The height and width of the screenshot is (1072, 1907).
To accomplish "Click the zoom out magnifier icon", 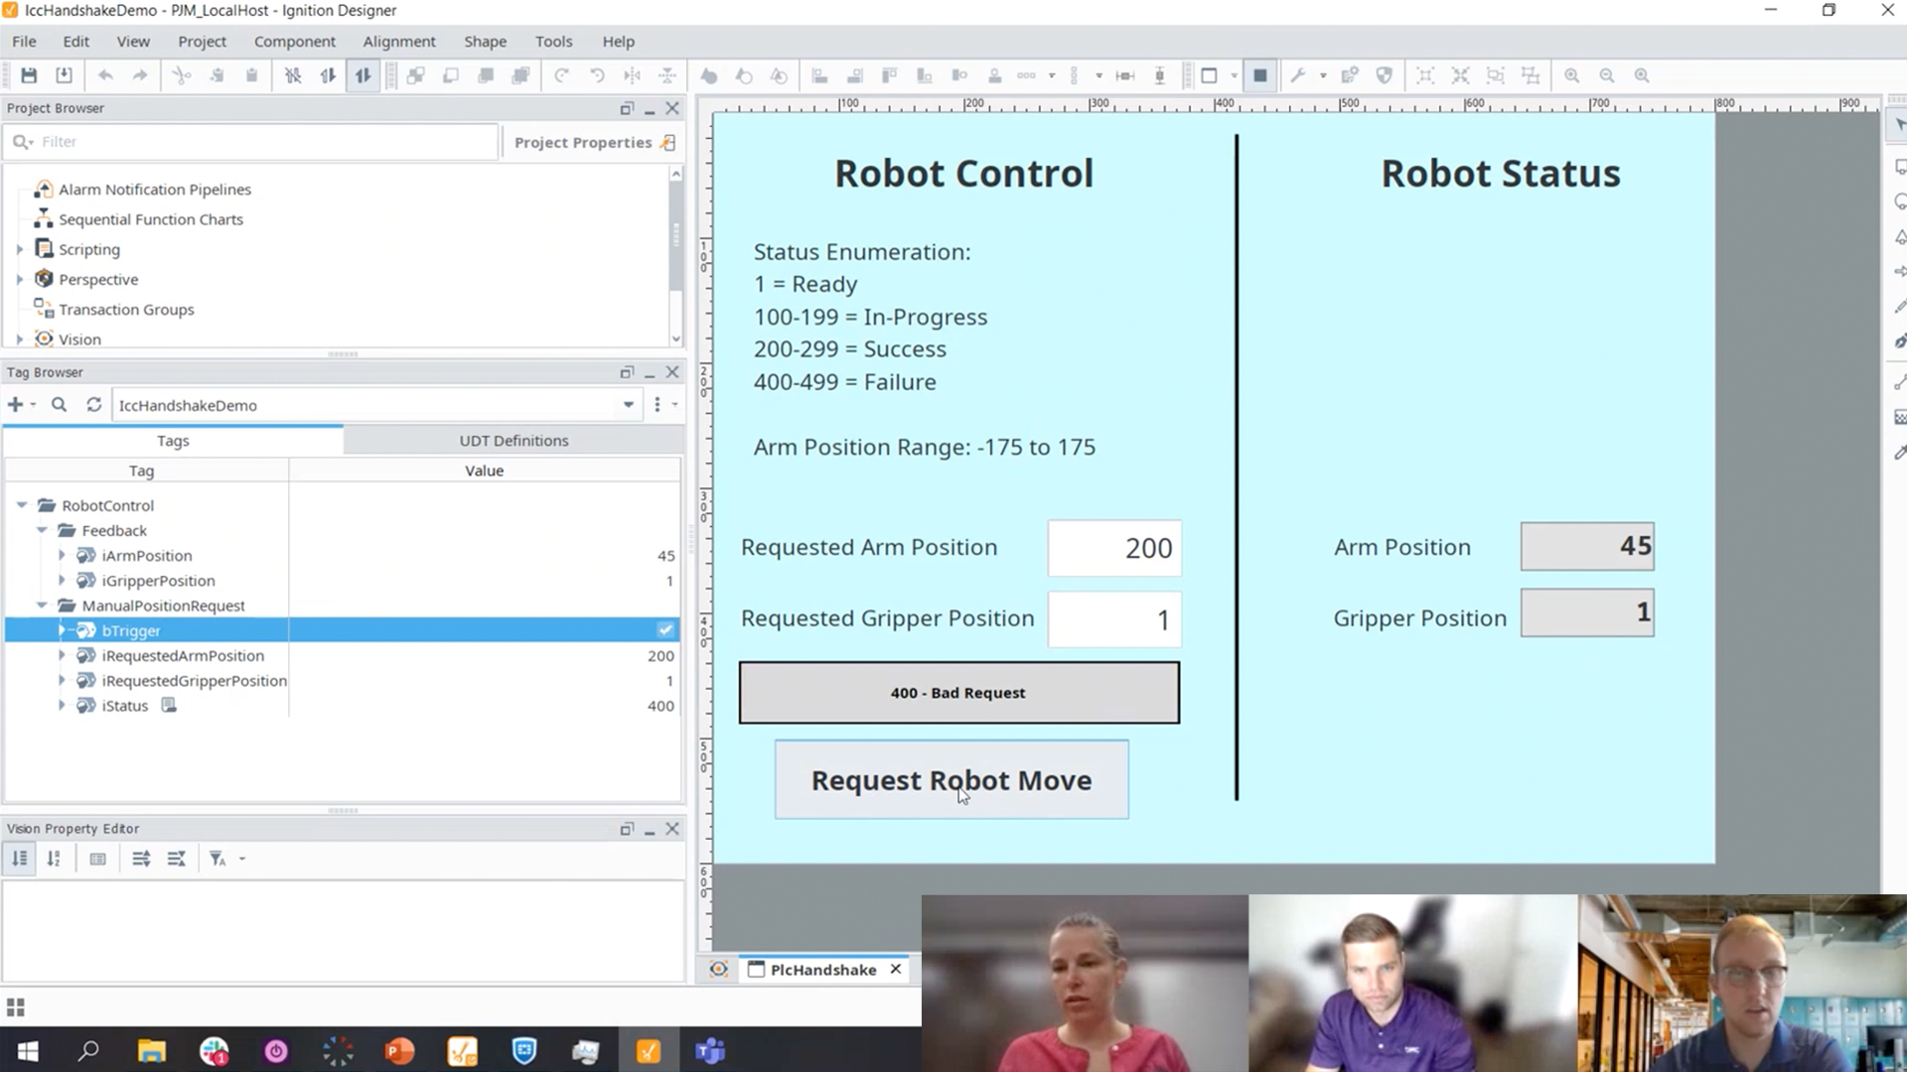I will coord(1606,75).
